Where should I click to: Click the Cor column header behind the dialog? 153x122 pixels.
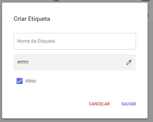click(56, 1)
